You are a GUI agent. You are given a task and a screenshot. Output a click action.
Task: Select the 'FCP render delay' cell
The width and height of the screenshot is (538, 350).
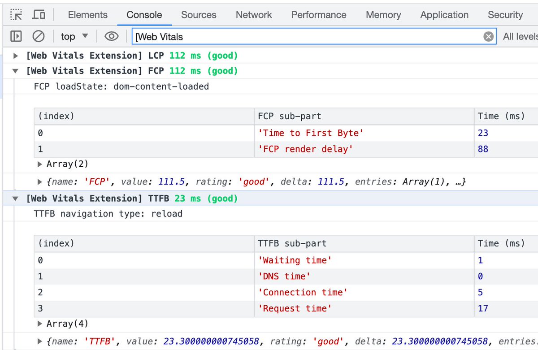point(364,149)
